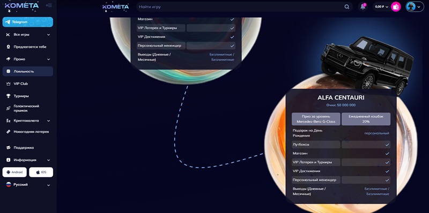
Task: Click VIP Лотереи checkmark in upper planet card
Action: click(x=232, y=28)
